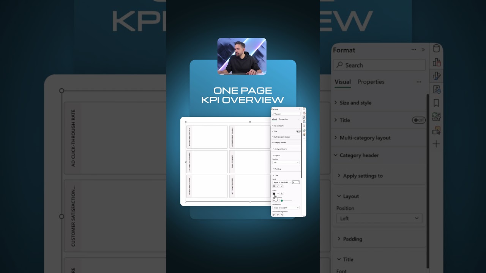486x273 pixels.
Task: Click the Bookmark icon in the enlarged background pane
Action: coord(436,103)
